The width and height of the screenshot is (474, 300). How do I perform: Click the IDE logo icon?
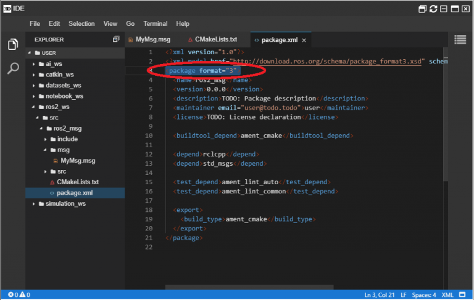click(7, 9)
